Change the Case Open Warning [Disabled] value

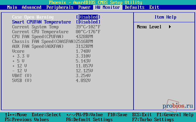tap(88, 17)
